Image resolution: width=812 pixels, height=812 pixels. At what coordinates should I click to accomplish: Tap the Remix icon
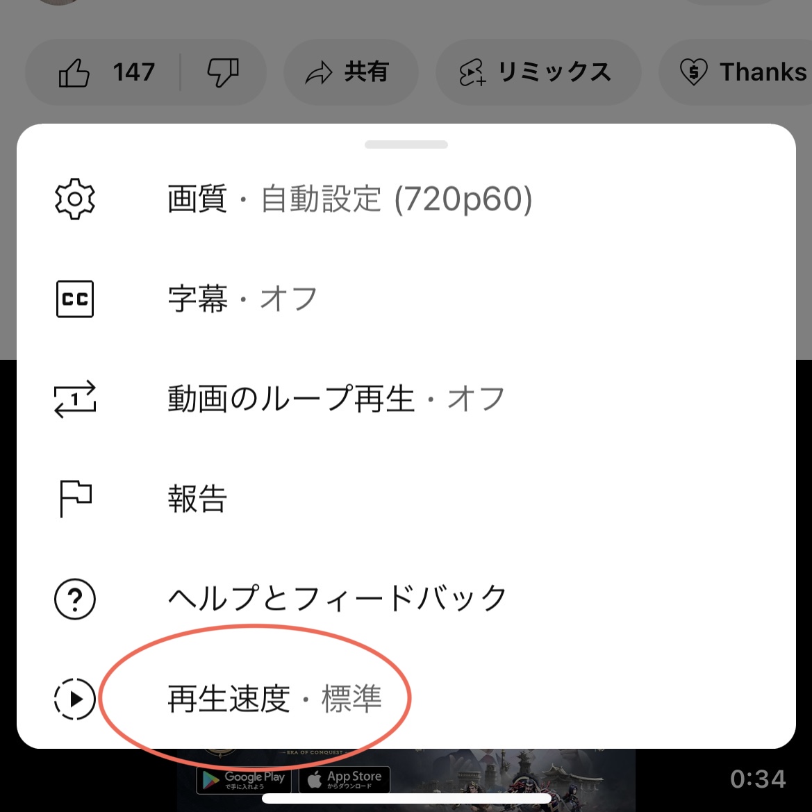coord(472,72)
